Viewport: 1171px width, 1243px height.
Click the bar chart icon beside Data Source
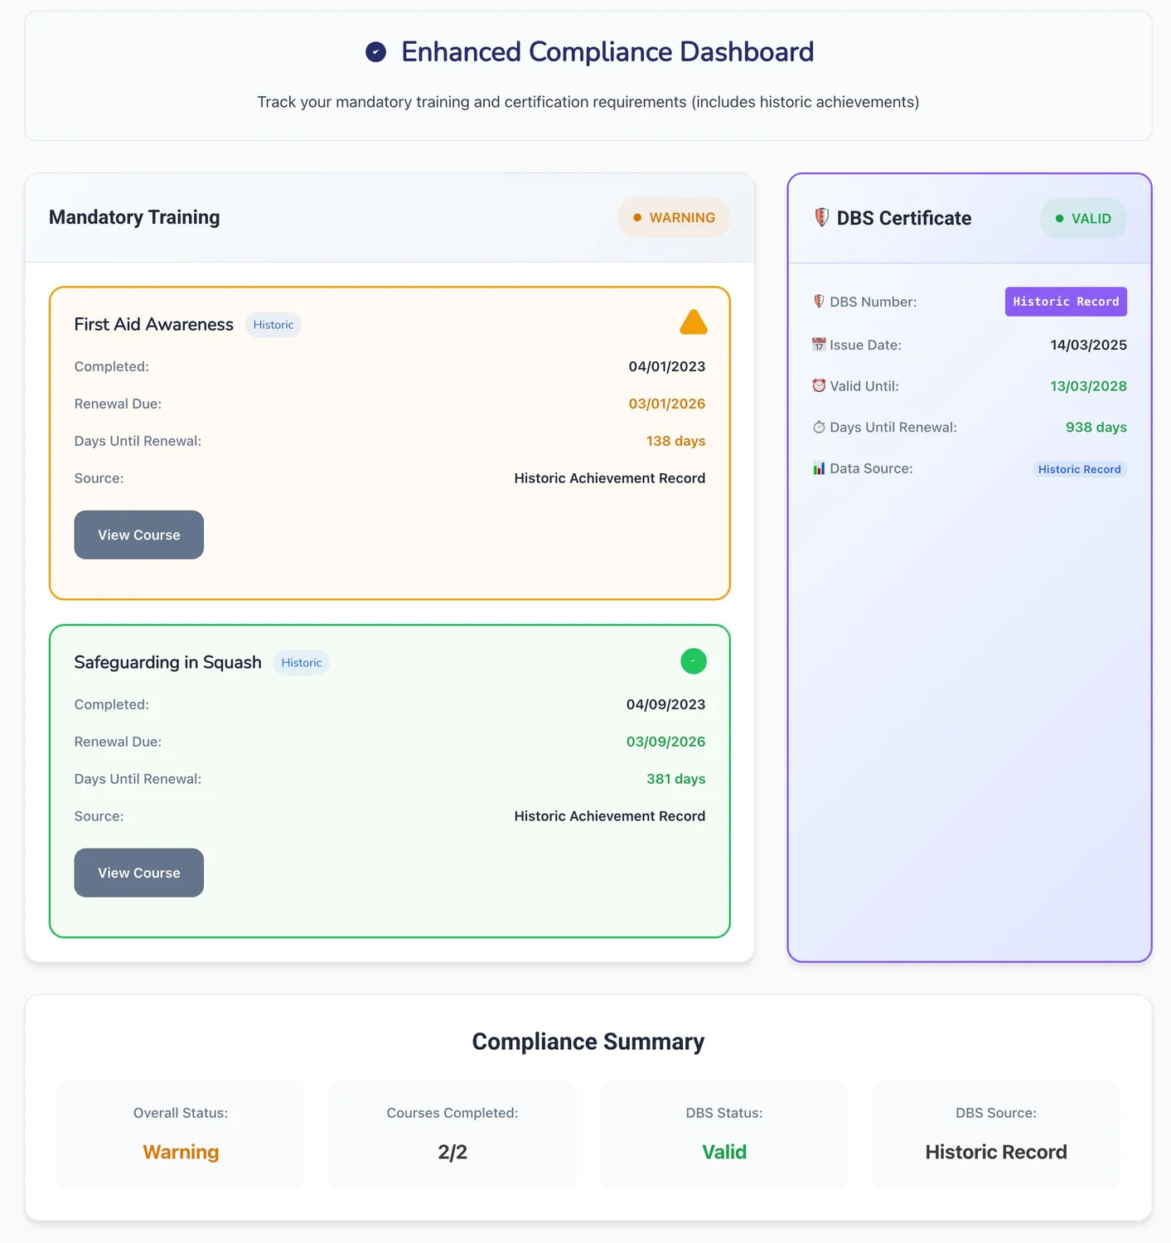click(x=819, y=468)
